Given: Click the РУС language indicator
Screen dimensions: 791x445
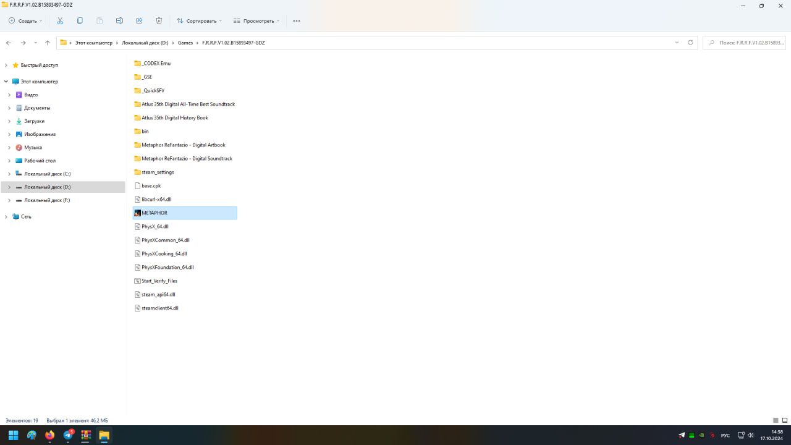Looking at the screenshot, I should [725, 435].
